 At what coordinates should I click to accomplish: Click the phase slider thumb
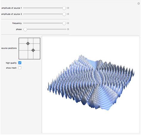coord(25,29)
